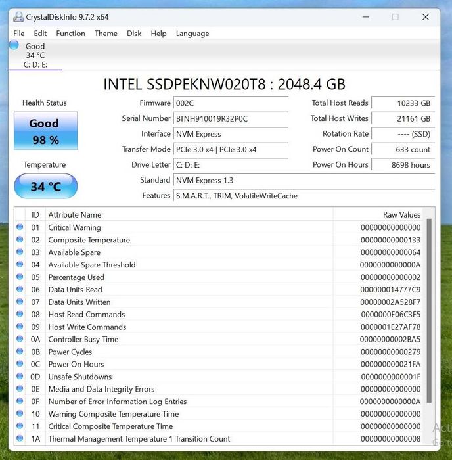Click status icon for Media and Data Integrity Errors
452x460 pixels.
[20, 388]
